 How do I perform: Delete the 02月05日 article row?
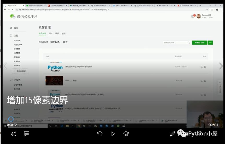point(205,95)
